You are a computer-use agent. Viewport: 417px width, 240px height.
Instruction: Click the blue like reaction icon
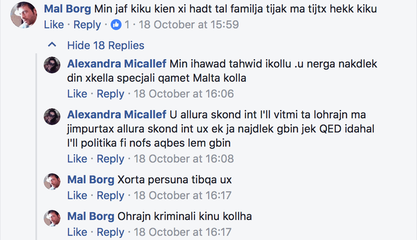pos(116,25)
